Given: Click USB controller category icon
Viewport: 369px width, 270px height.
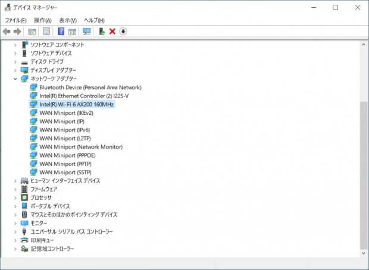Looking at the screenshot, I should click(24, 231).
